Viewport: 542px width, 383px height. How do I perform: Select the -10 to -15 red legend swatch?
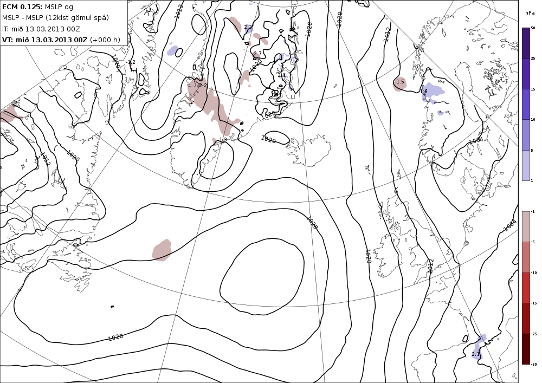pos(526,288)
